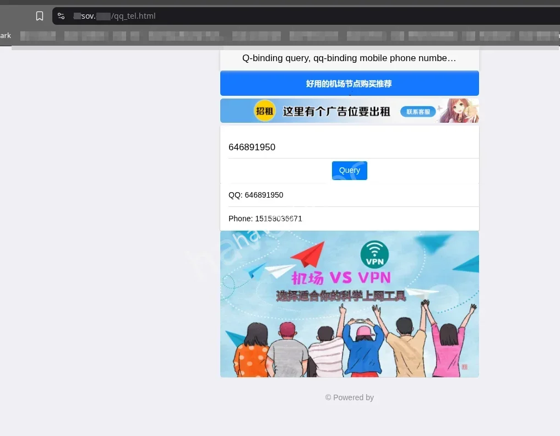Click the Powered by footer text

point(349,397)
